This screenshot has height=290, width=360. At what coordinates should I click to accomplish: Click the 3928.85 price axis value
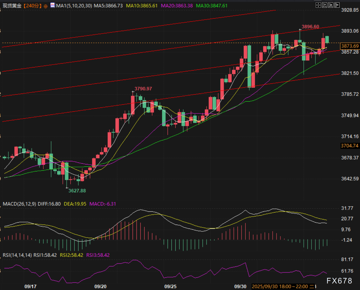click(x=350, y=10)
